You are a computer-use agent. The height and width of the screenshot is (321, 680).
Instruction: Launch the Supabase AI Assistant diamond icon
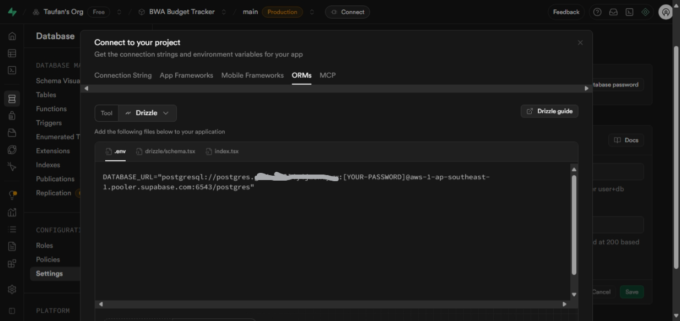click(645, 12)
